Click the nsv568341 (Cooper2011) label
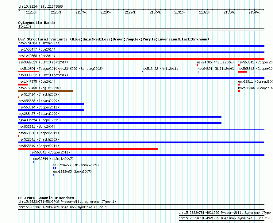The height and width of the screenshot is (223, 273). click(x=50, y=152)
